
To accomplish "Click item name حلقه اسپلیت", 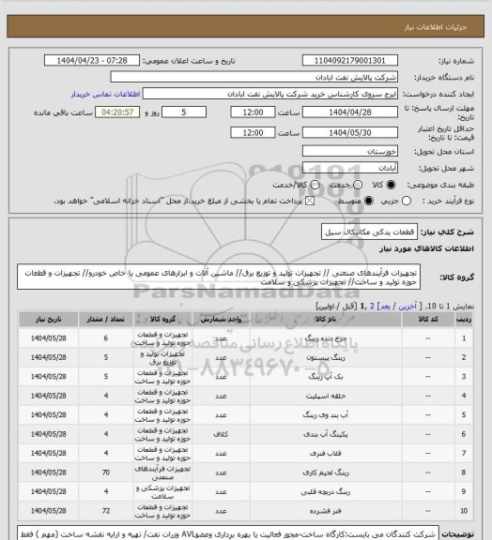I will (x=326, y=396).
